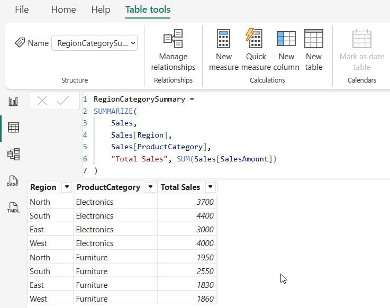The image size is (390, 308).
Task: Click the Name tag icon
Action: pyautogui.click(x=20, y=42)
